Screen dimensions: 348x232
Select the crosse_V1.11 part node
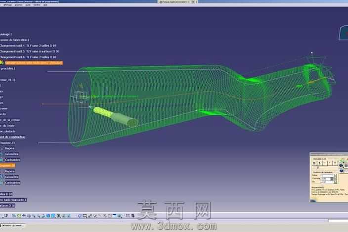point(8,80)
